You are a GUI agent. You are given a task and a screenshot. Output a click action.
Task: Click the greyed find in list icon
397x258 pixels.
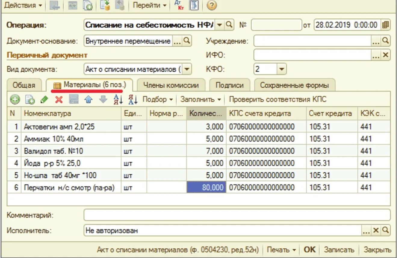click(x=73, y=6)
